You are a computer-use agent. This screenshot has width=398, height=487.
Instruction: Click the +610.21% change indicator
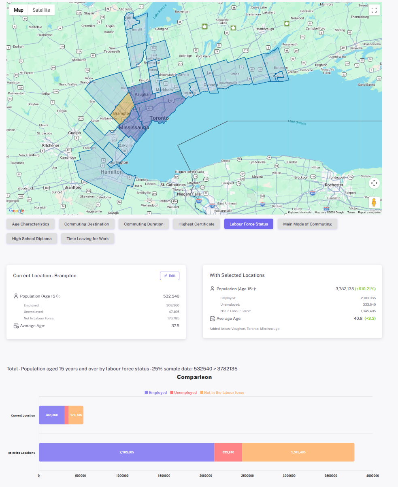(365, 289)
